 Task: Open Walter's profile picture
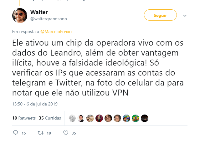20,16
